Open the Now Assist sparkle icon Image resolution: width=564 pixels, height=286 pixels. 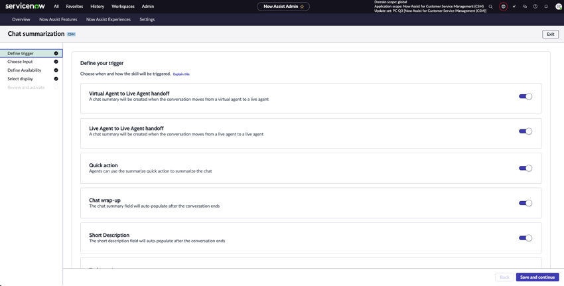514,7
